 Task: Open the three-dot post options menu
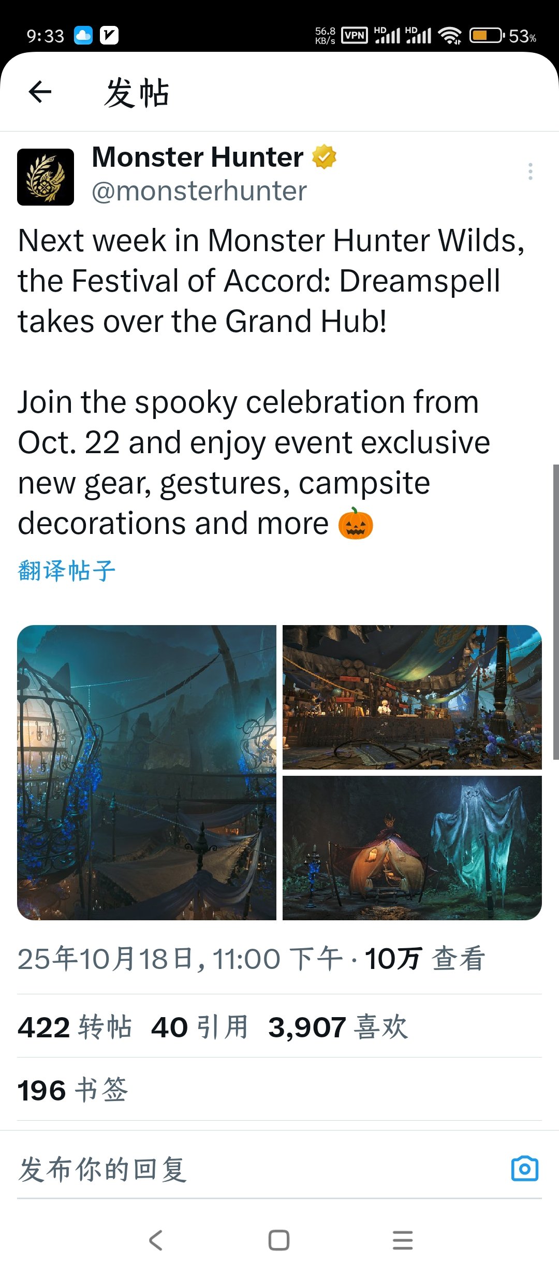coord(530,171)
